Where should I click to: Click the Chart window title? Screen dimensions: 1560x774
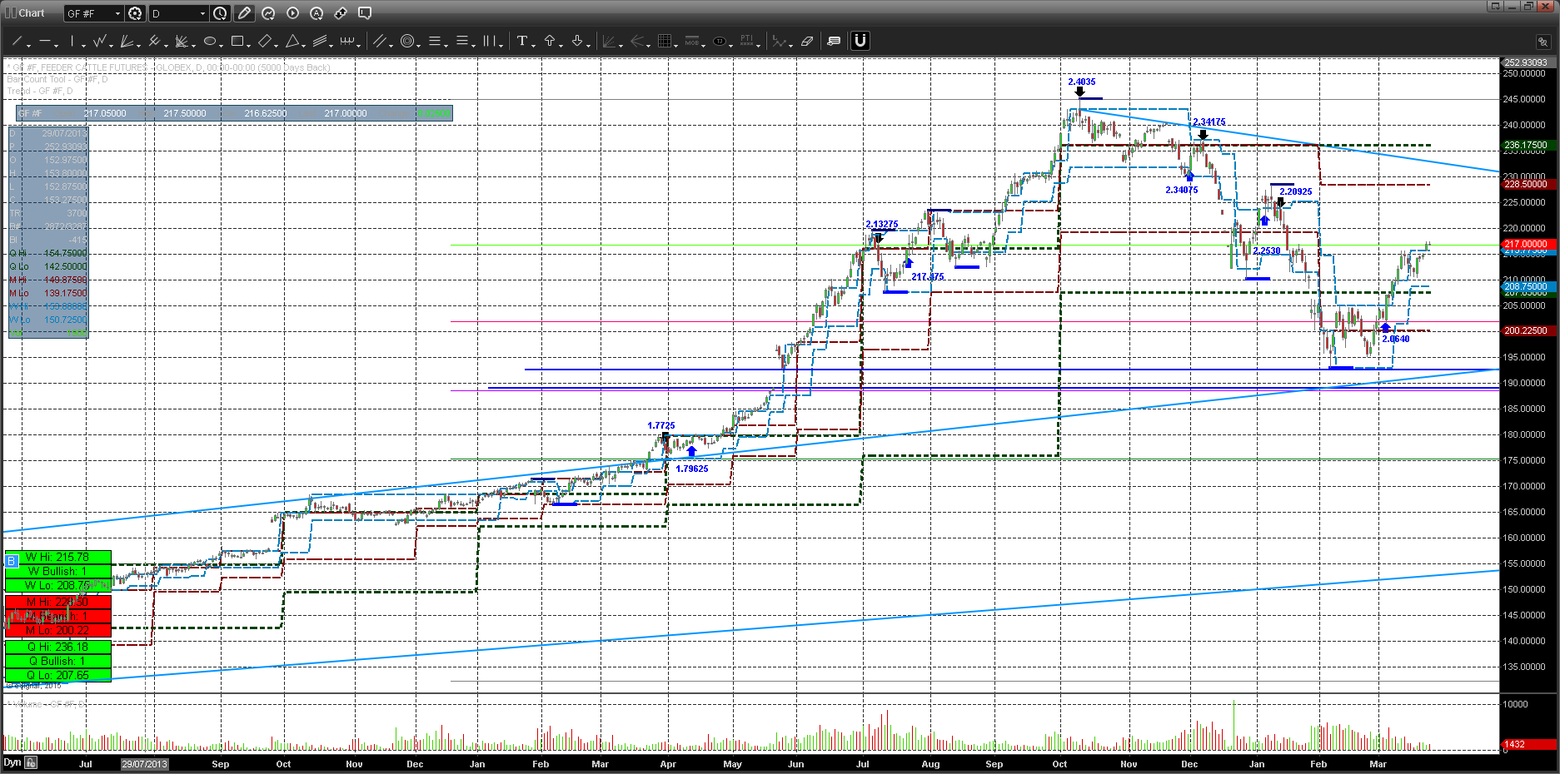(x=32, y=13)
